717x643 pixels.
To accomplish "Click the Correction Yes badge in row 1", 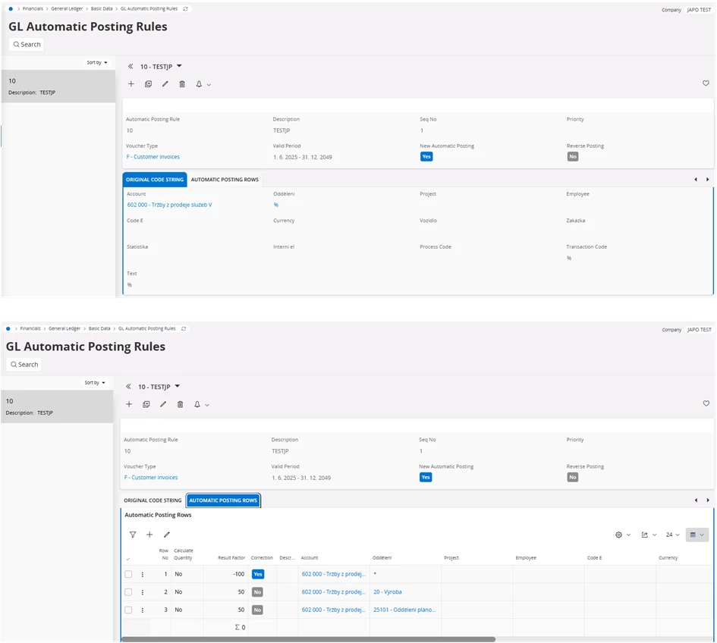I will click(x=258, y=575).
